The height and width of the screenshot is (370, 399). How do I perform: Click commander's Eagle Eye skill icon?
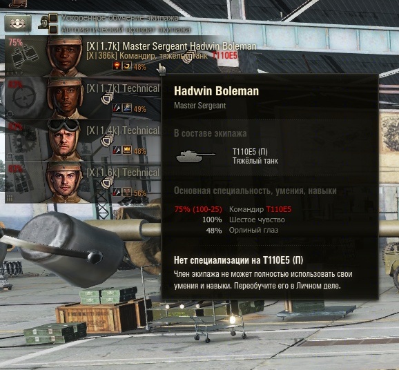[127, 66]
